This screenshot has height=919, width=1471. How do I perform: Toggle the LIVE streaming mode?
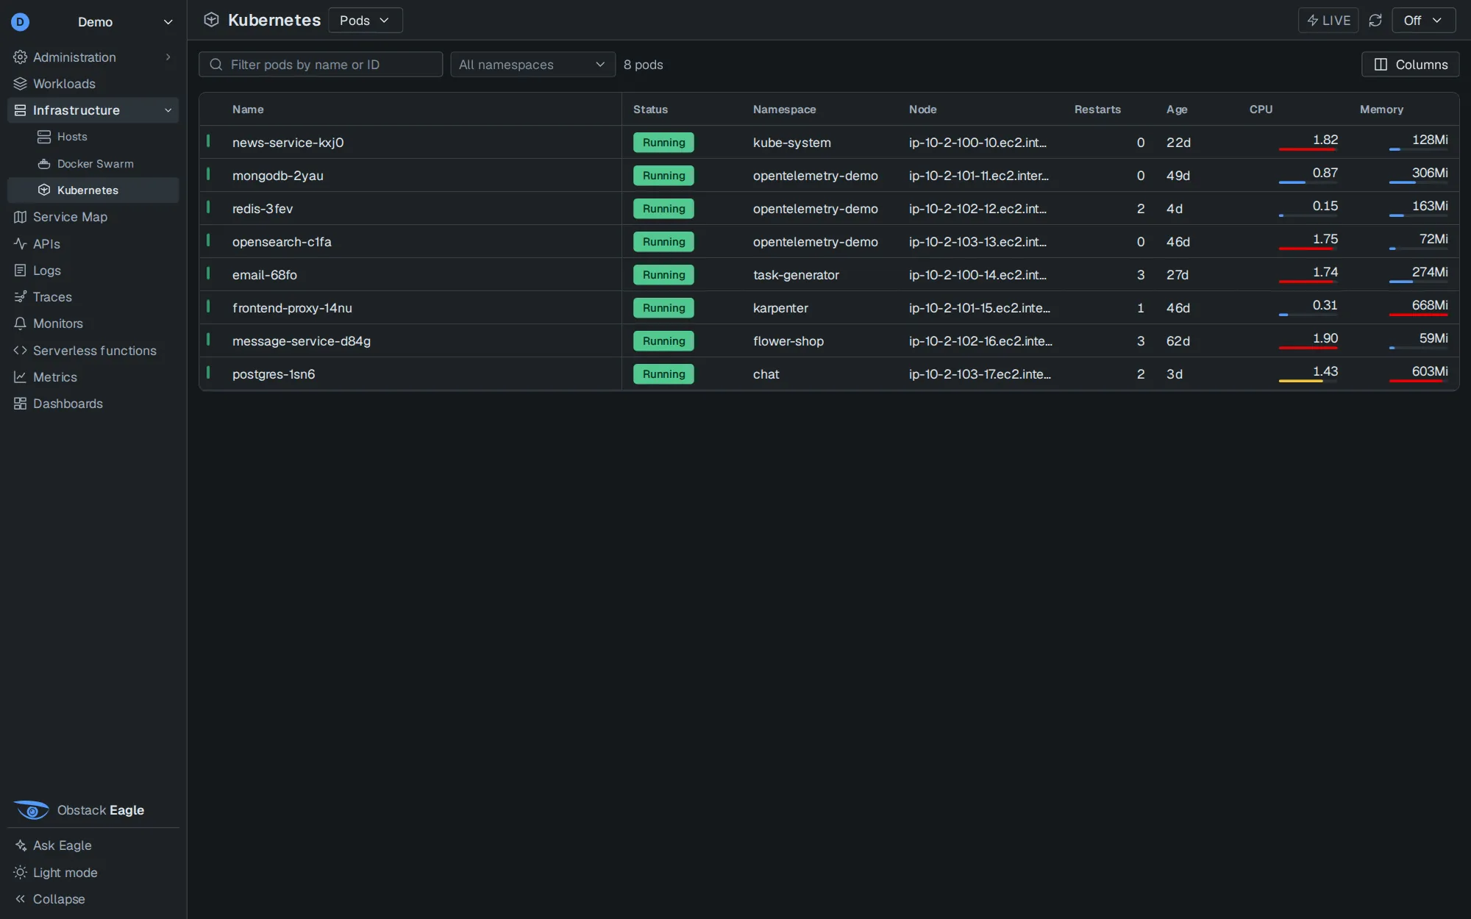click(1328, 21)
